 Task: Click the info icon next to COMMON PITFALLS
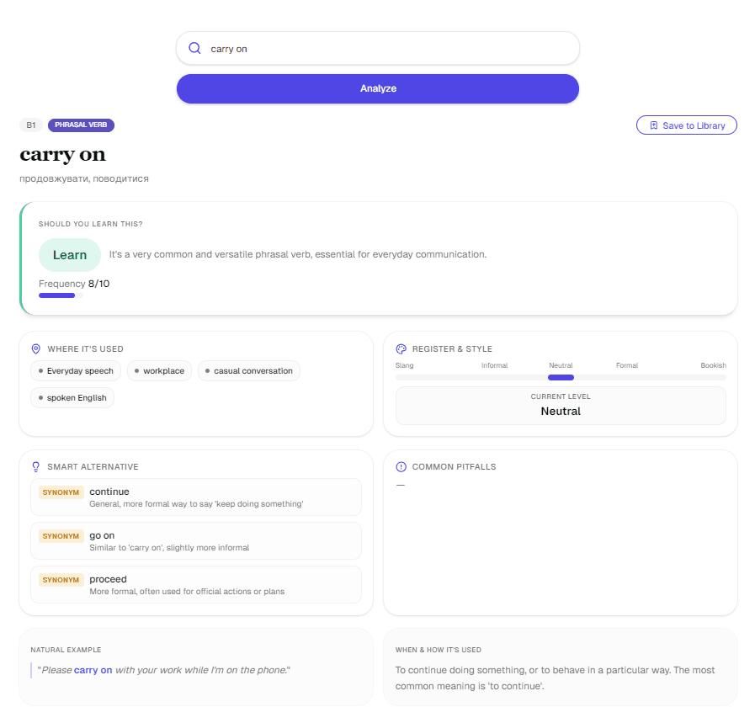[x=400, y=466]
